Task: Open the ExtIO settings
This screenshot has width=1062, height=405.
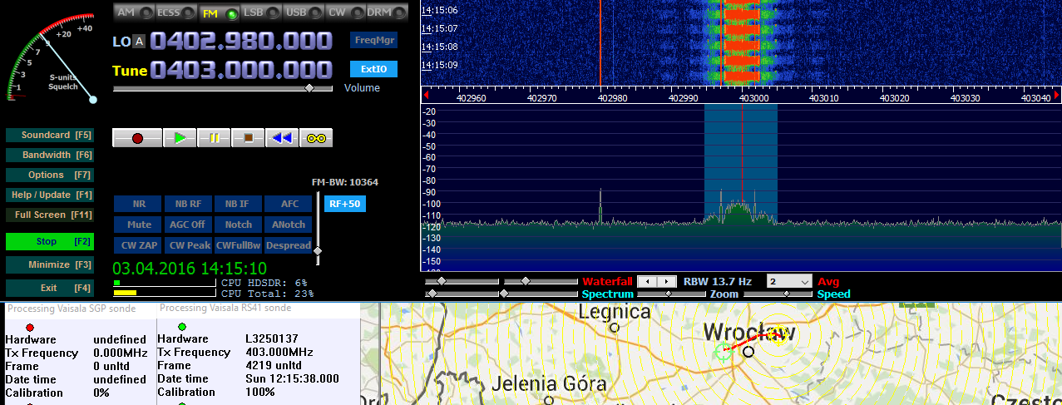Action: (373, 69)
